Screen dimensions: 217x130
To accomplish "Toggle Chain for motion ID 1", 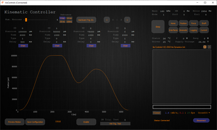I will (57, 46).
